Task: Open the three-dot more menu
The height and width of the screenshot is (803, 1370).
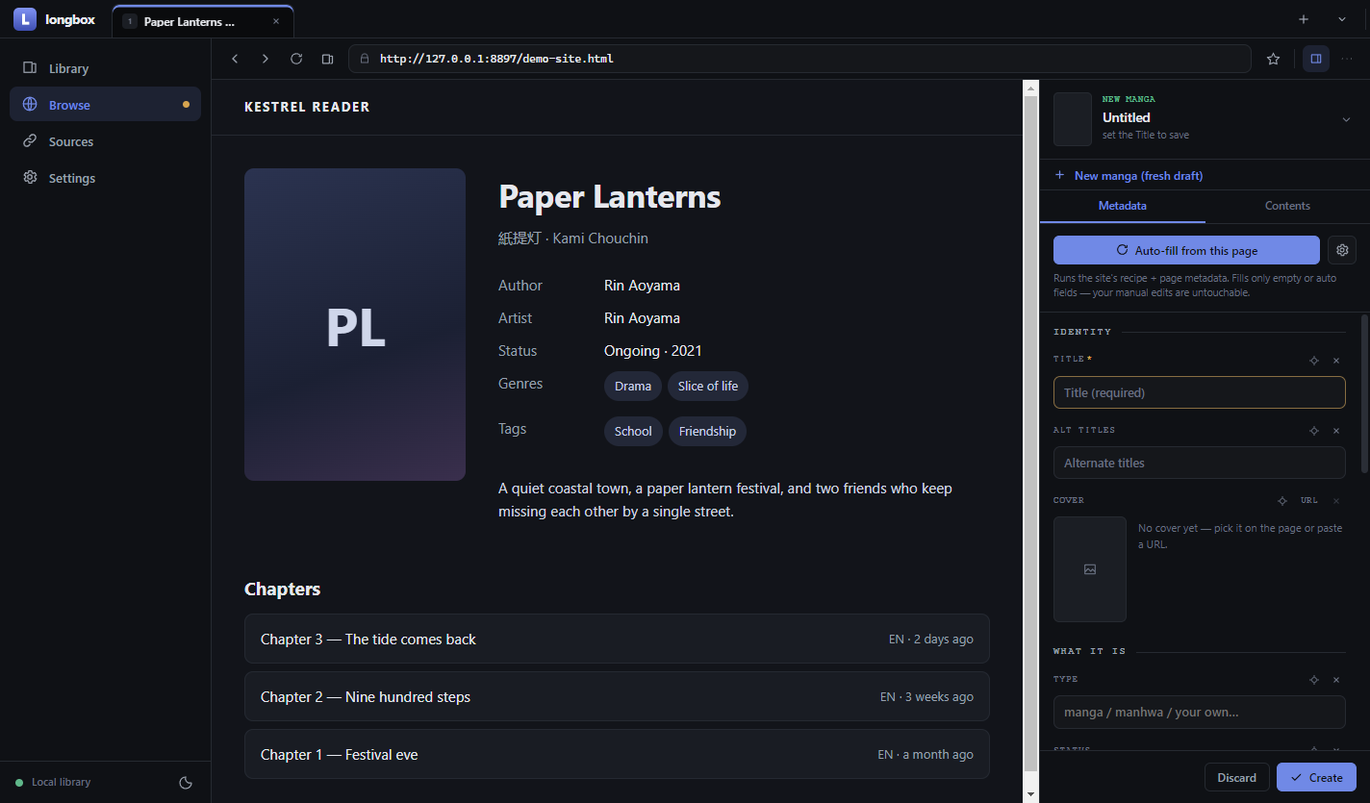Action: (1346, 59)
